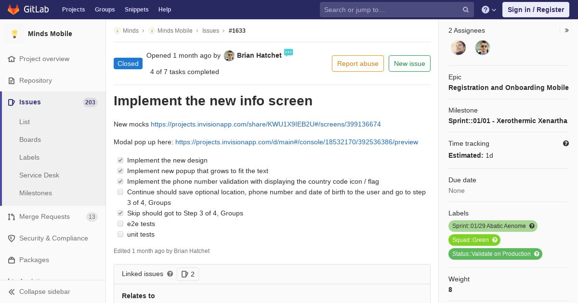Click the linked issues count badge
This screenshot has height=303, width=578.
click(188, 274)
